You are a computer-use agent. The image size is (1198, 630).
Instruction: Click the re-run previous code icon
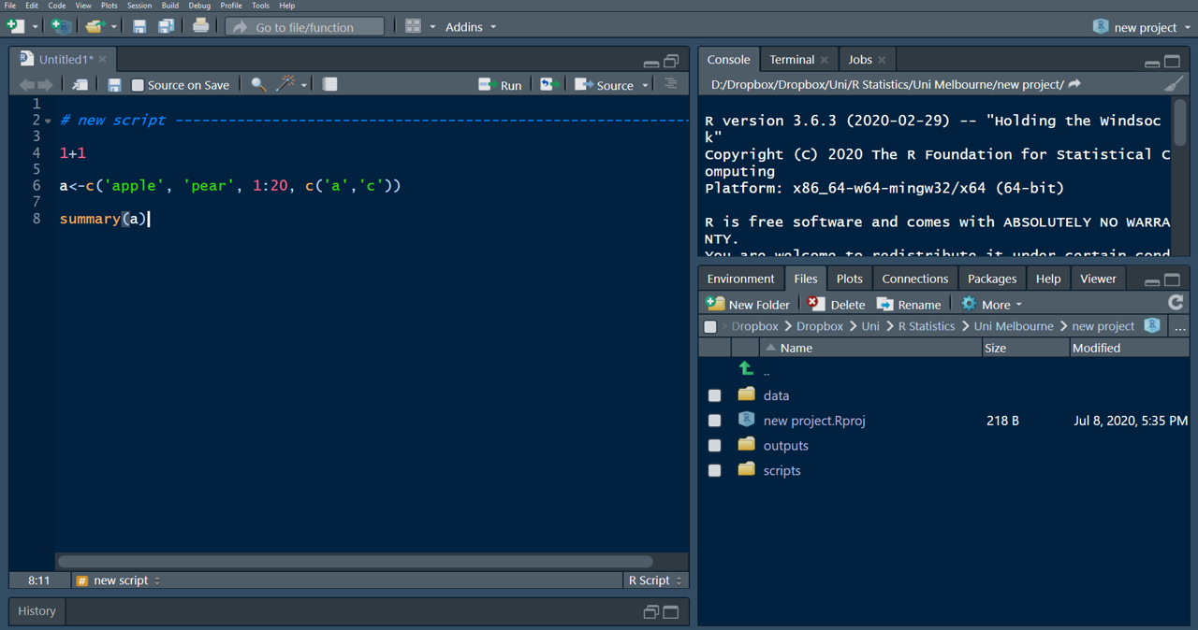549,84
